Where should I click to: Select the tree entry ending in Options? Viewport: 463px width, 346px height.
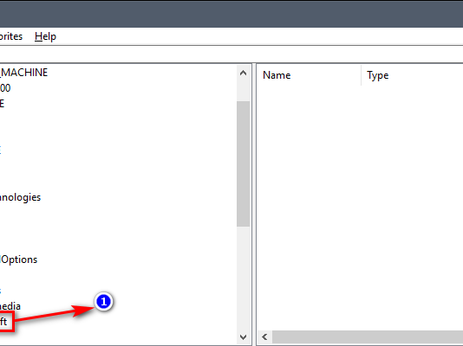tap(18, 259)
